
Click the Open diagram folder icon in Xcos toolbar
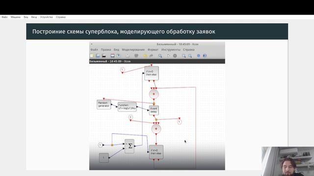[98, 56]
